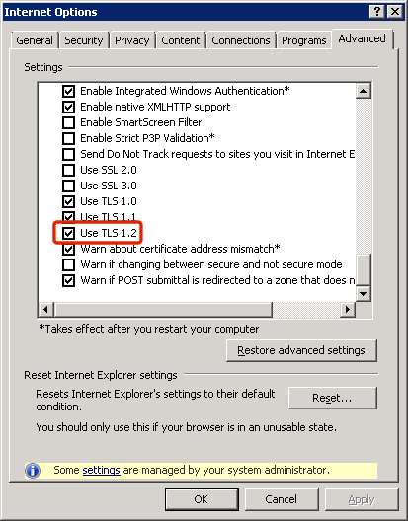408x521 pixels.
Task: Click the horizontal scroll left arrow
Action: click(x=46, y=310)
